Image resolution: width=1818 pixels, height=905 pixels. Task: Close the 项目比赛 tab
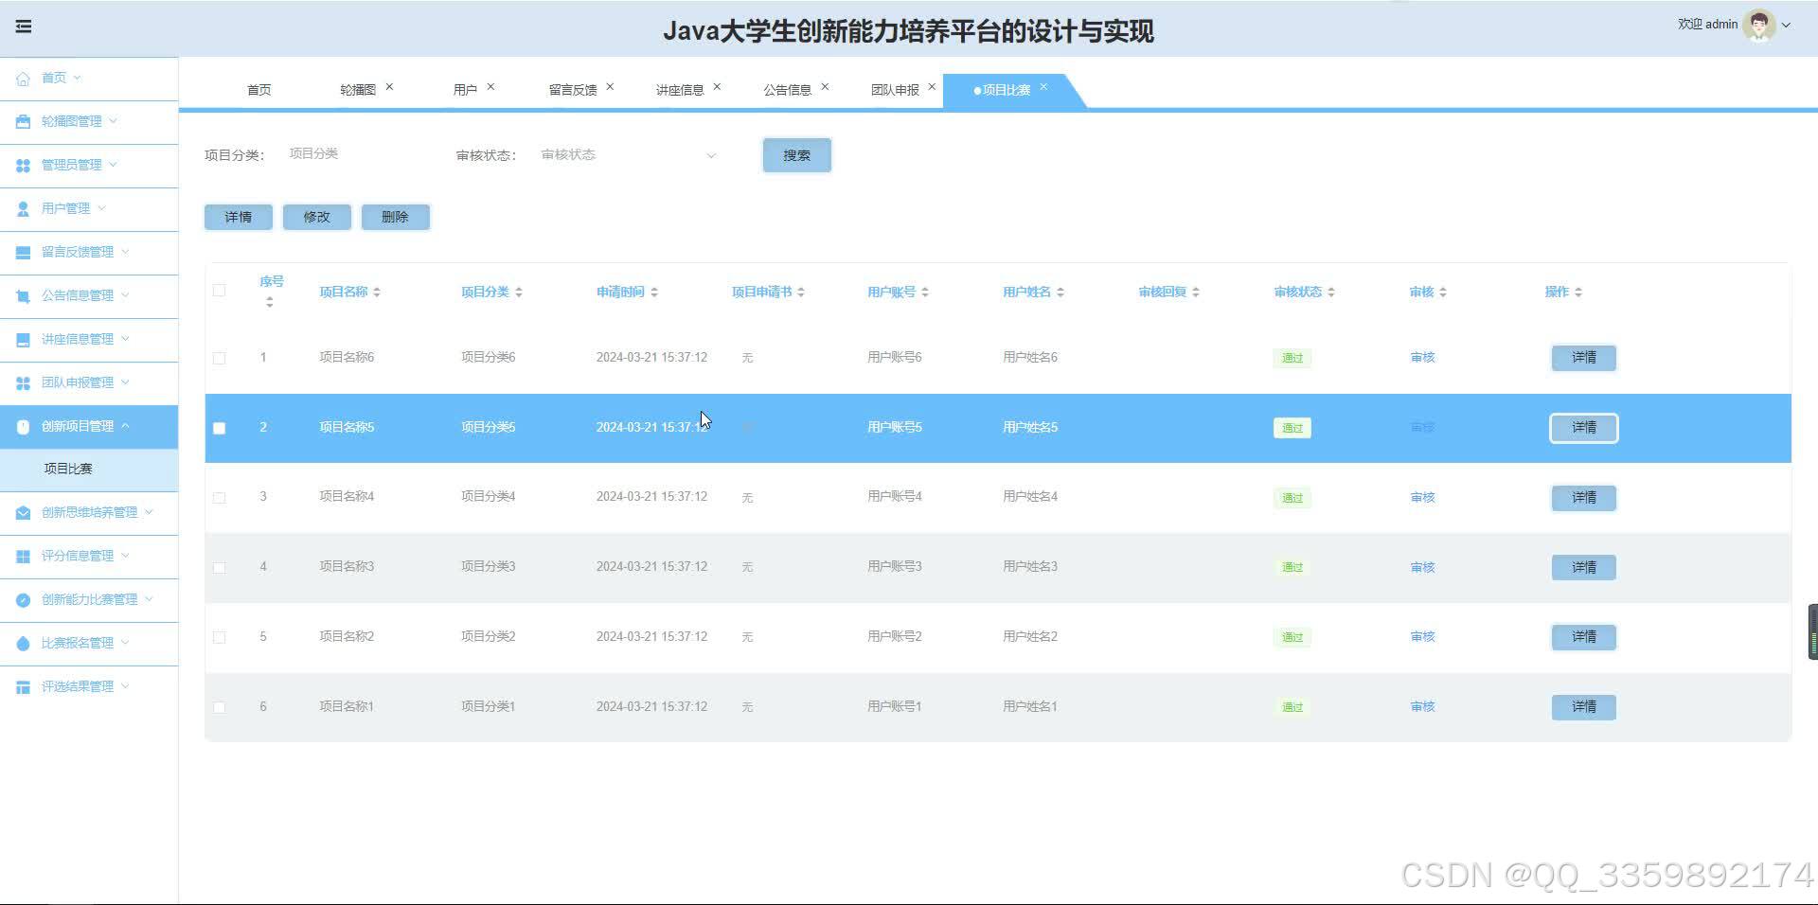pyautogui.click(x=1043, y=87)
